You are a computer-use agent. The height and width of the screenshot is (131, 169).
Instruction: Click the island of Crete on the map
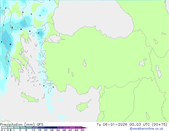point(30,97)
